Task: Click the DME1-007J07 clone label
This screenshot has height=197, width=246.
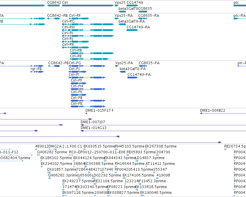Action: tap(93, 122)
